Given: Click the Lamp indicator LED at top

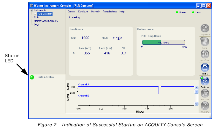Looking at the screenshot, I should (x=193, y=12).
